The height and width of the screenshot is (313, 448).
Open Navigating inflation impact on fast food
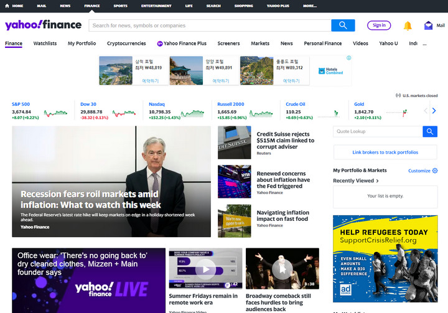click(282, 216)
